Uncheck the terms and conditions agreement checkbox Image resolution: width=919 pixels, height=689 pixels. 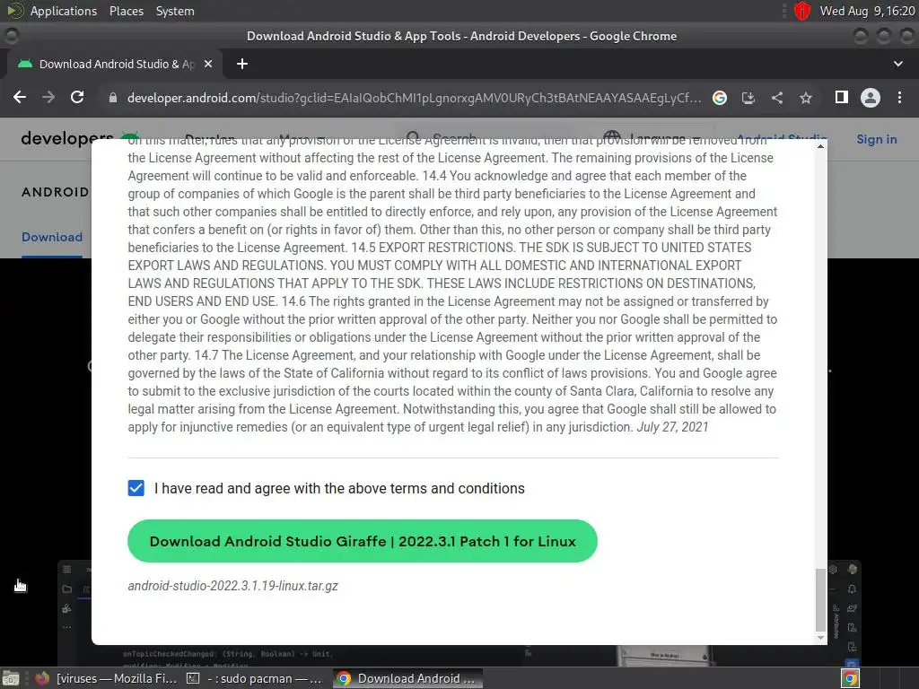point(136,488)
